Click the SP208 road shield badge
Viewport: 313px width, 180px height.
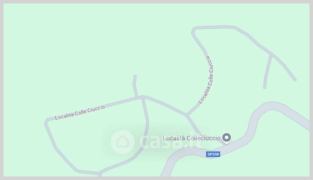pos(213,154)
